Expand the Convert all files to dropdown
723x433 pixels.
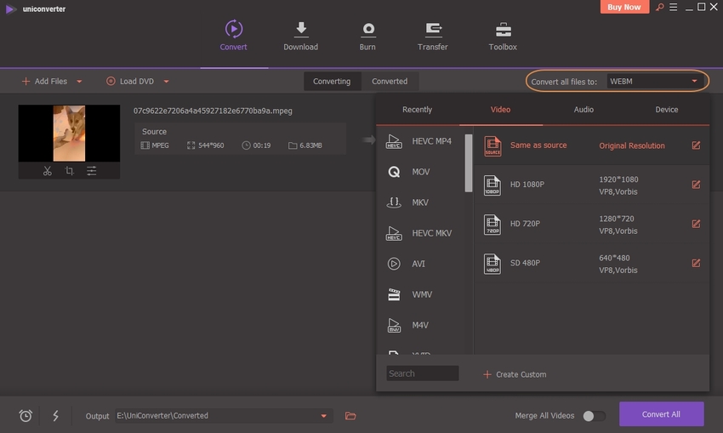(694, 82)
